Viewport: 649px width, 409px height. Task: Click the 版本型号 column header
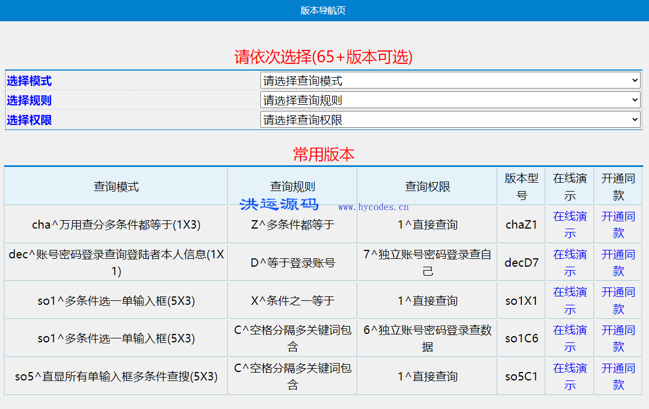click(521, 186)
